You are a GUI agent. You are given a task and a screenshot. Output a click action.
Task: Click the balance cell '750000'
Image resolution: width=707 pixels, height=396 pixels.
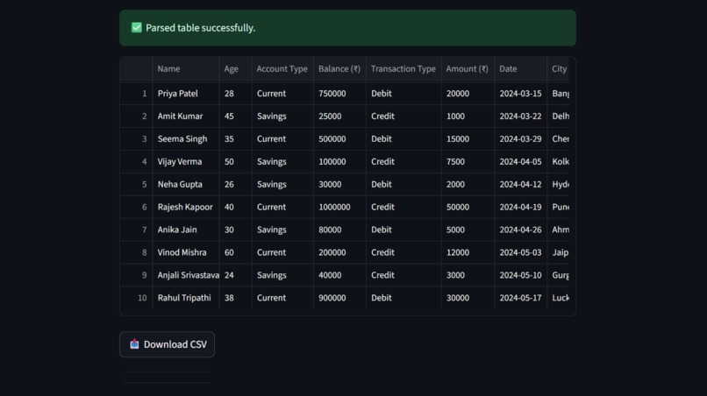pos(339,93)
